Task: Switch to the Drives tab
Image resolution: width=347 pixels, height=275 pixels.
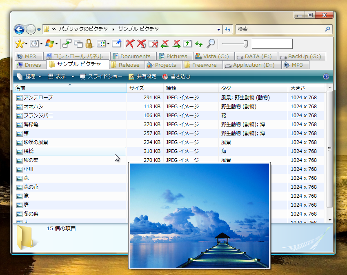Action: click(31, 65)
